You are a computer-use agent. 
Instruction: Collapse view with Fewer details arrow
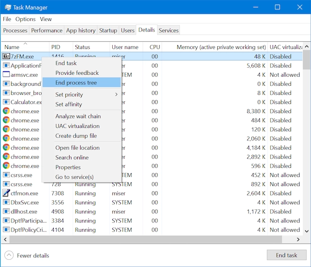[x=9, y=255]
